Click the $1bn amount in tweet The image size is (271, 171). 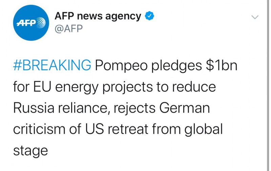pos(222,65)
